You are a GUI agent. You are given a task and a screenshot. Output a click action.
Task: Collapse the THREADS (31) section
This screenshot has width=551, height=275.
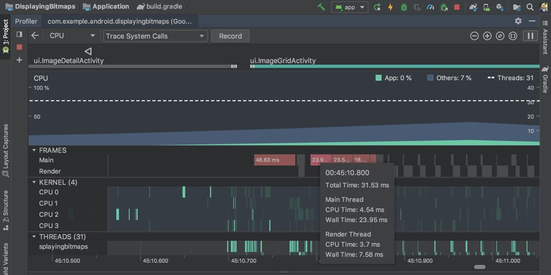34,237
